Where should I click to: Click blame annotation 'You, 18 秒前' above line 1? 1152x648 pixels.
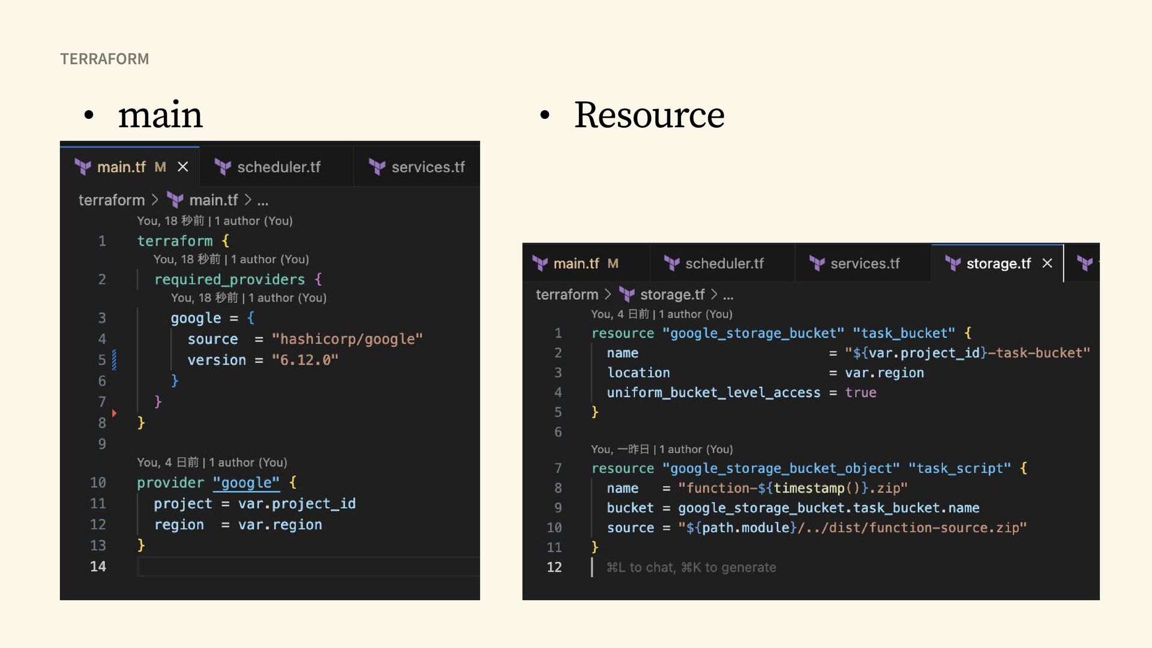(x=215, y=221)
